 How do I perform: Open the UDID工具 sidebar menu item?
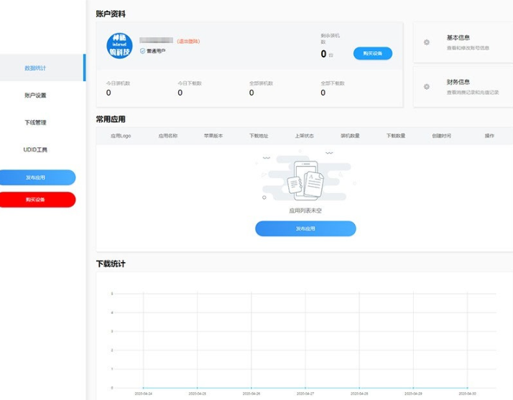pyautogui.click(x=35, y=149)
